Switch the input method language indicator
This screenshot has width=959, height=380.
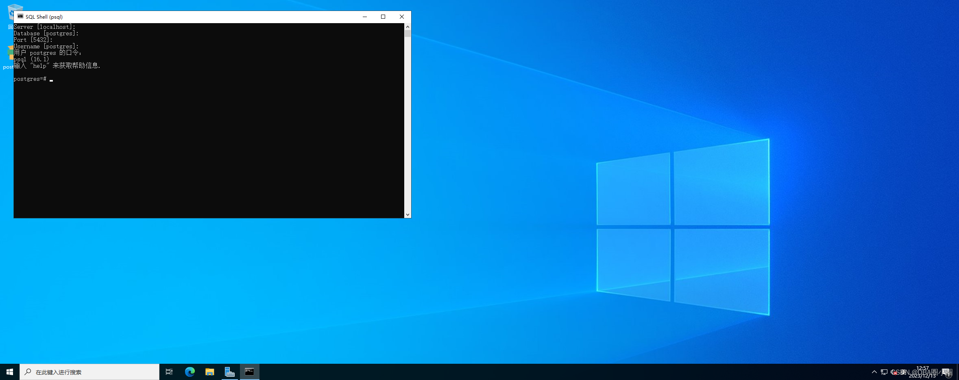point(903,372)
